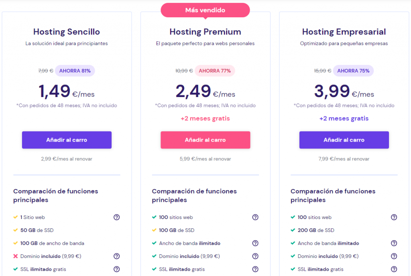The height and width of the screenshot is (276, 411).
Task: Click the yellow check next to "100 GB de SSD"
Action: coord(153,230)
